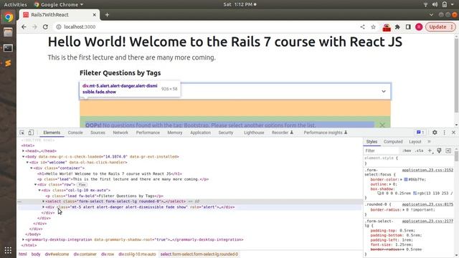
Task: Toggle the computed styles sidebar icon
Action: [448, 150]
